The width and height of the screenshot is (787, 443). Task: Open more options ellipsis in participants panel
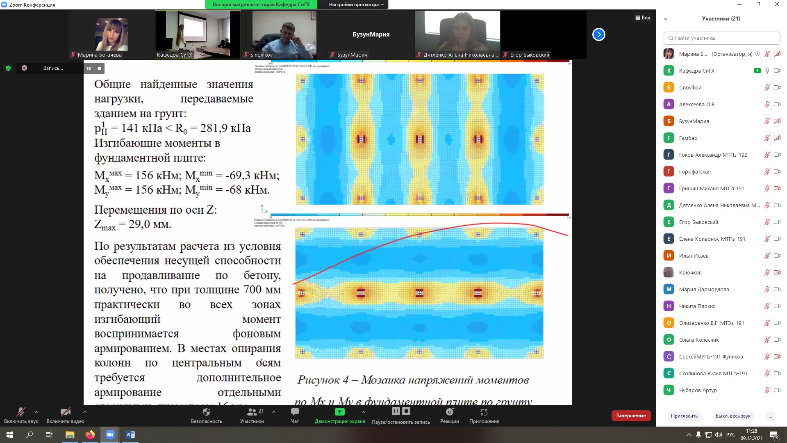click(x=770, y=416)
